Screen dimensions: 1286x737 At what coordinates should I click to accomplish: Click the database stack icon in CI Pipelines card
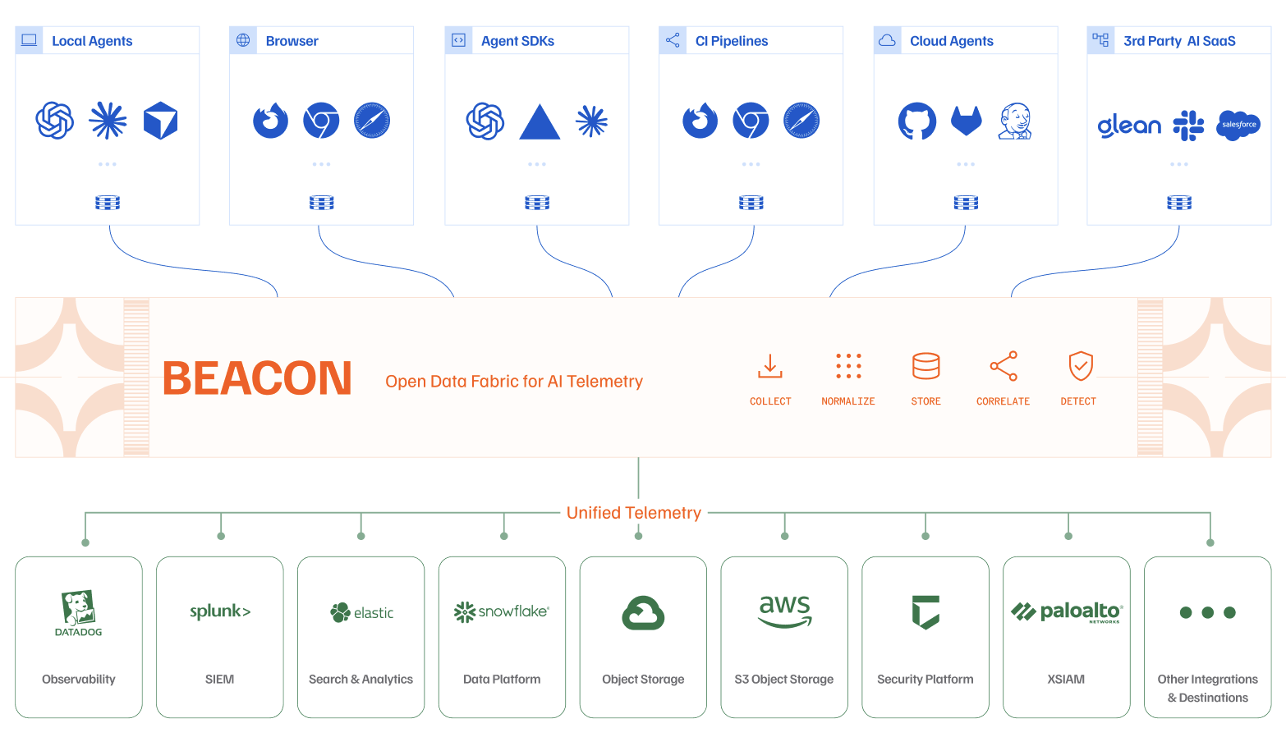tap(751, 203)
